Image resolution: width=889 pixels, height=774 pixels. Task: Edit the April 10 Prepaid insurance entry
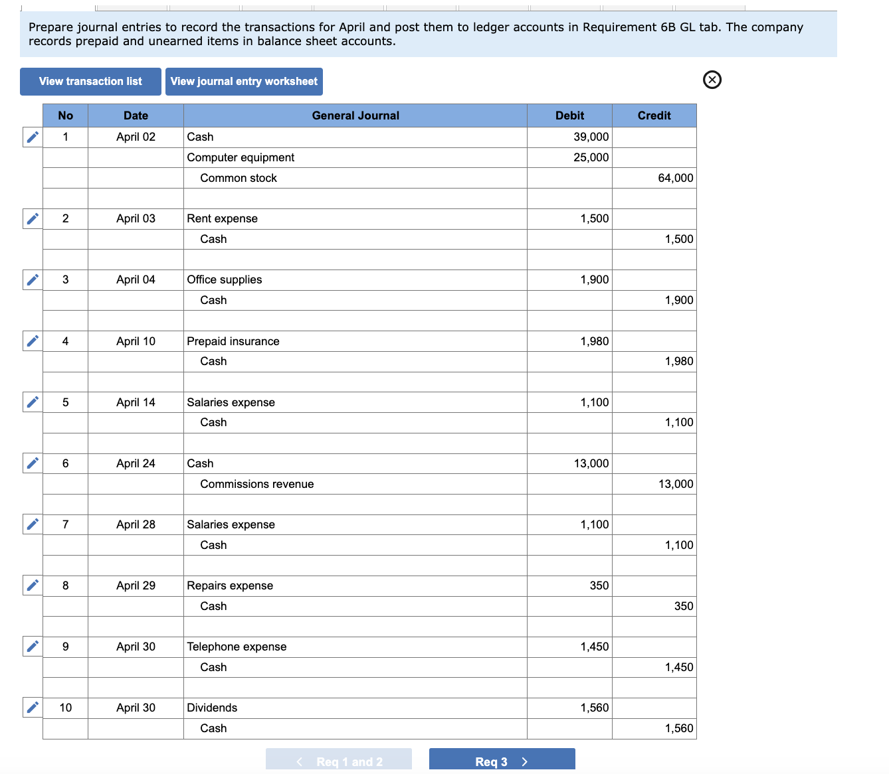[x=31, y=341]
